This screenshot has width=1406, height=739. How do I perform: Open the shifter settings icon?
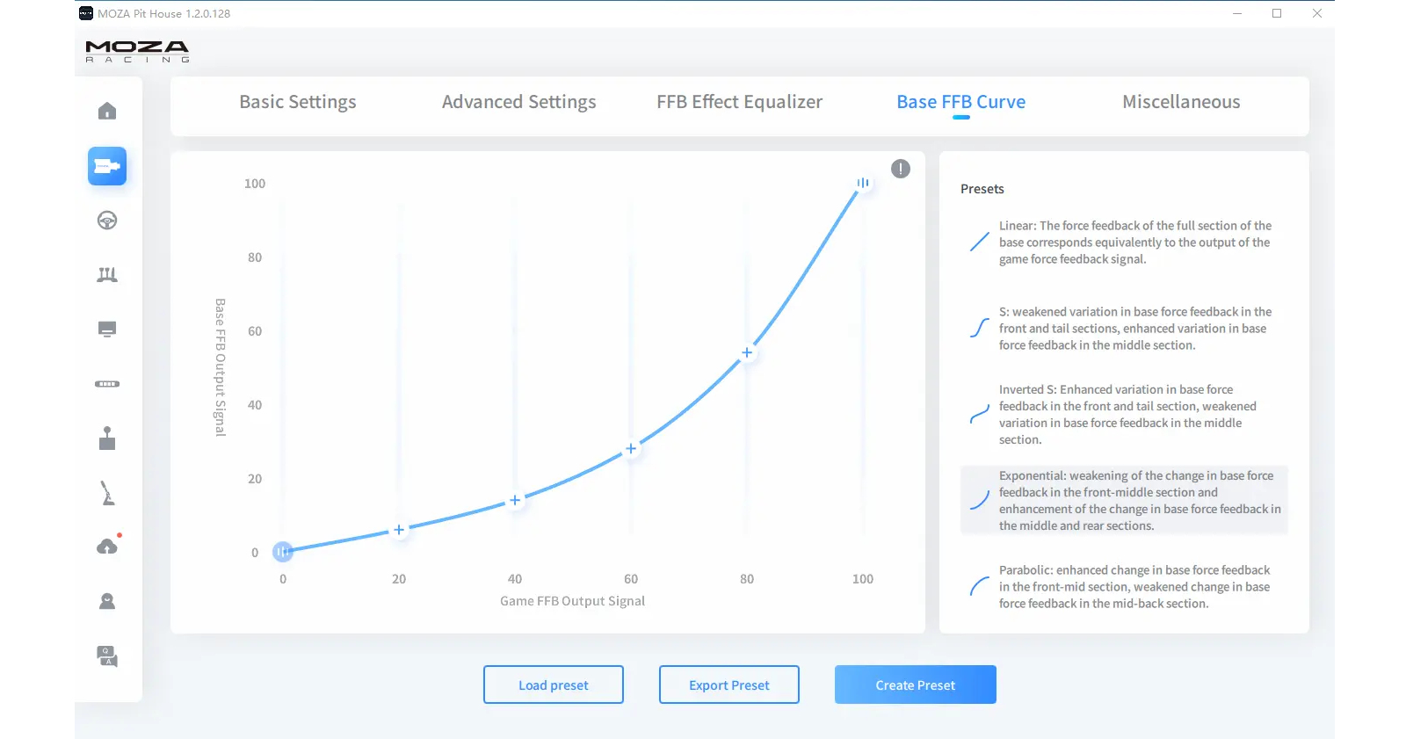pyautogui.click(x=107, y=438)
